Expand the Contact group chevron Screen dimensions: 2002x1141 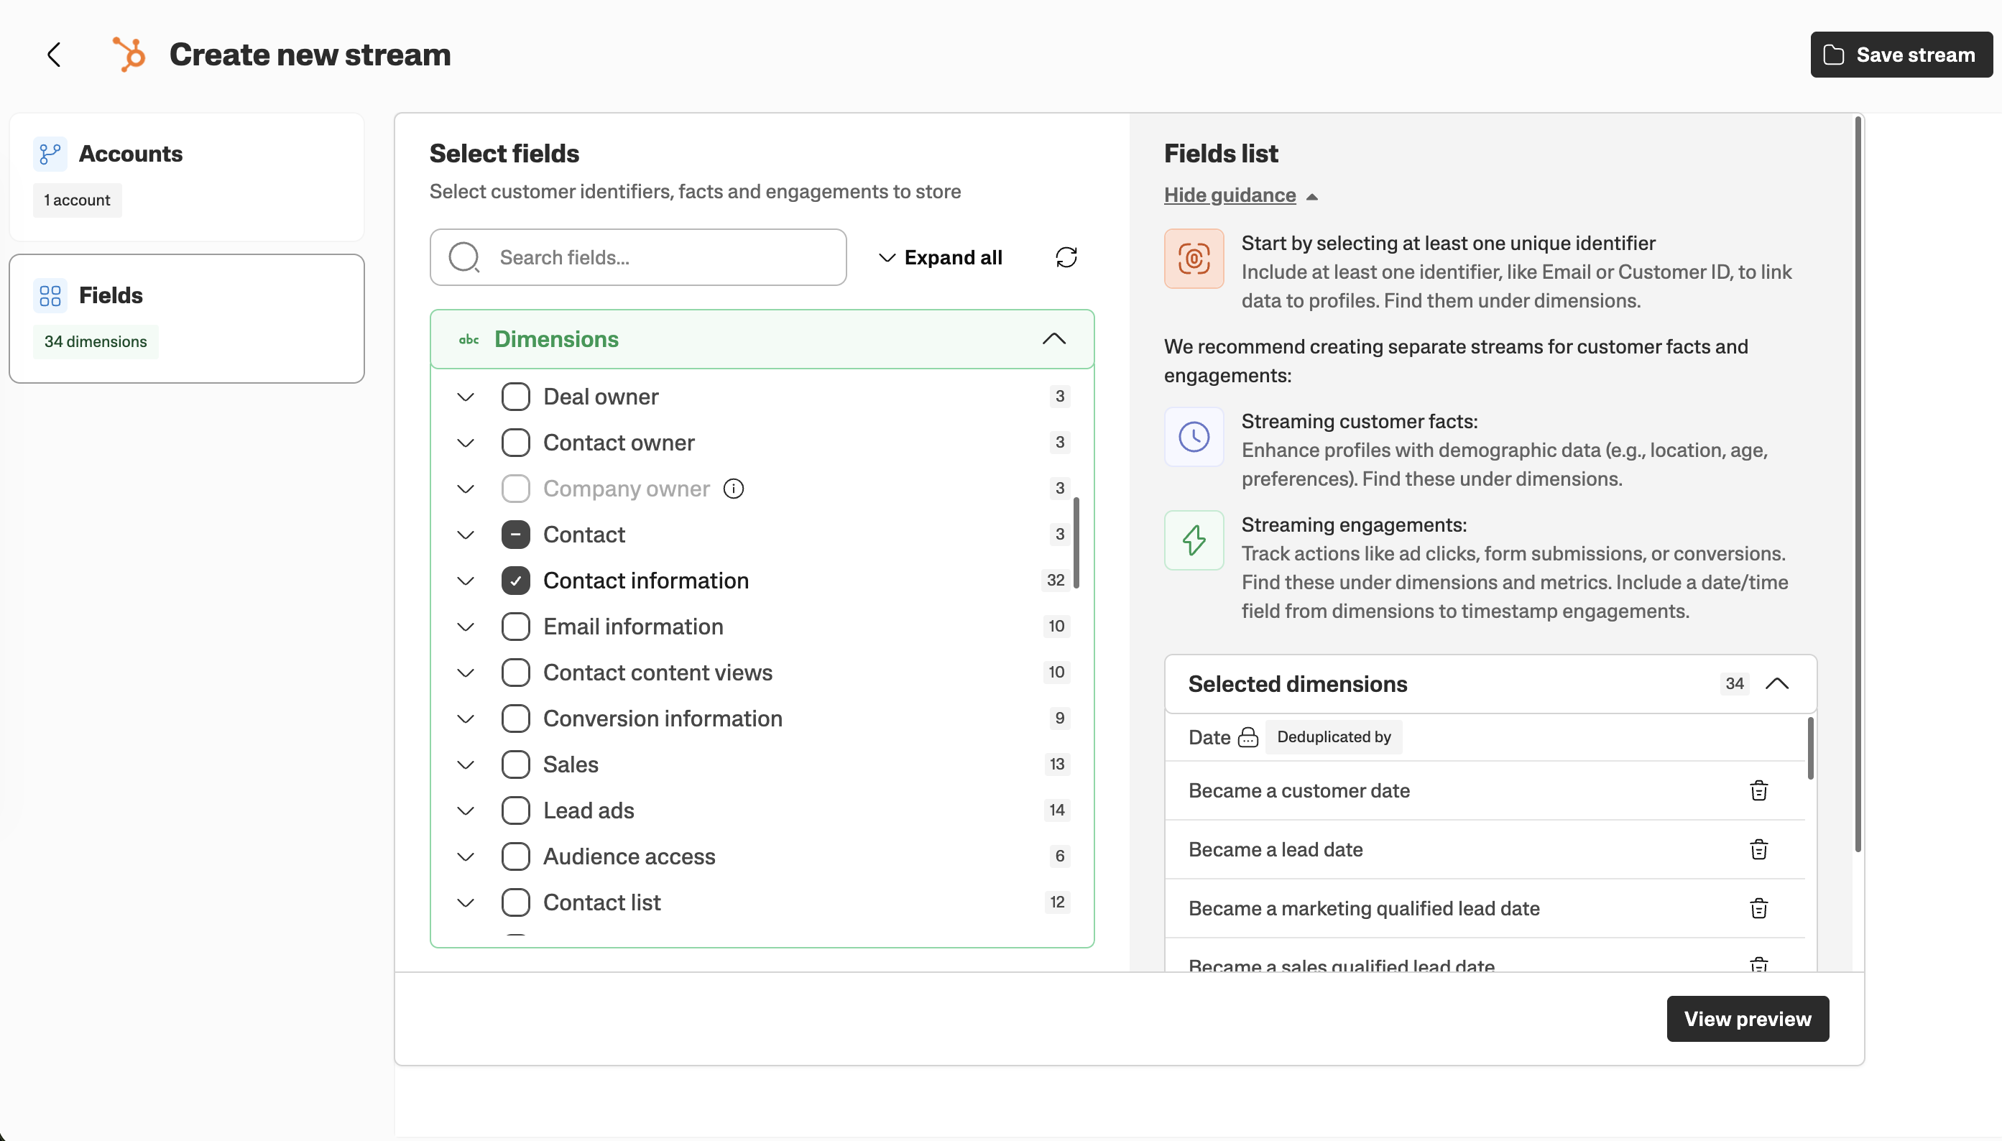[x=466, y=535]
